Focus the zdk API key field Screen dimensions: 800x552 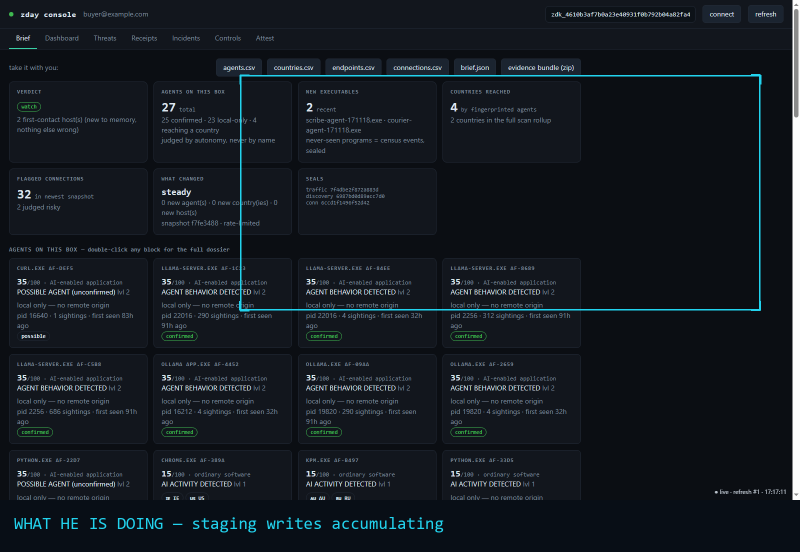[x=620, y=14]
